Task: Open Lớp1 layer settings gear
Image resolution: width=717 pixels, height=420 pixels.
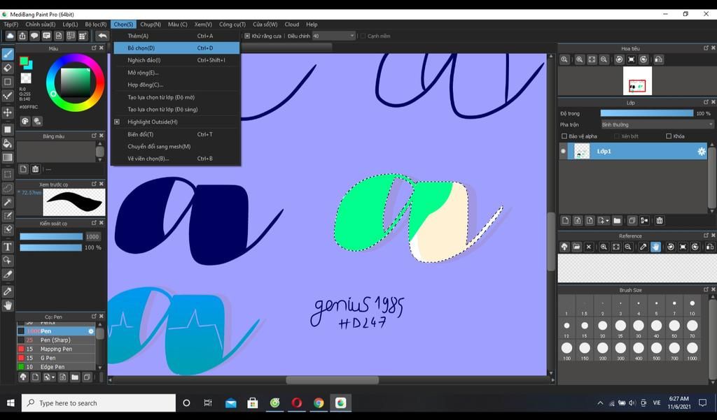Action: pyautogui.click(x=702, y=152)
